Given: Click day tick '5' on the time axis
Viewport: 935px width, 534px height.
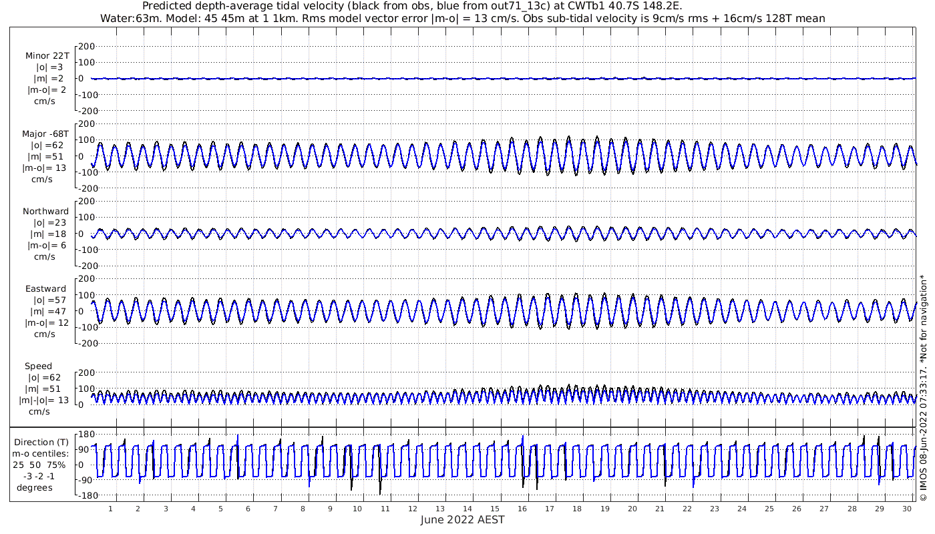Looking at the screenshot, I should pos(220,509).
